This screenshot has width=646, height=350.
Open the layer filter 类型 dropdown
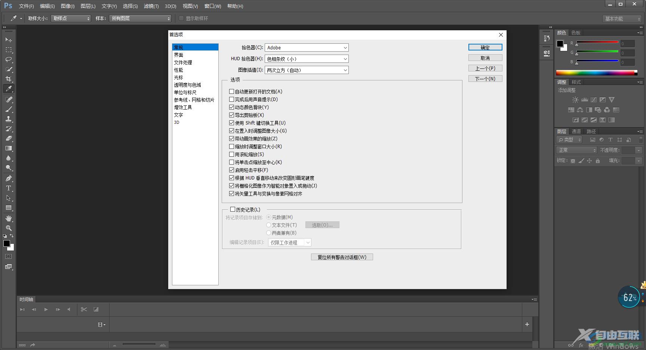pyautogui.click(x=569, y=139)
